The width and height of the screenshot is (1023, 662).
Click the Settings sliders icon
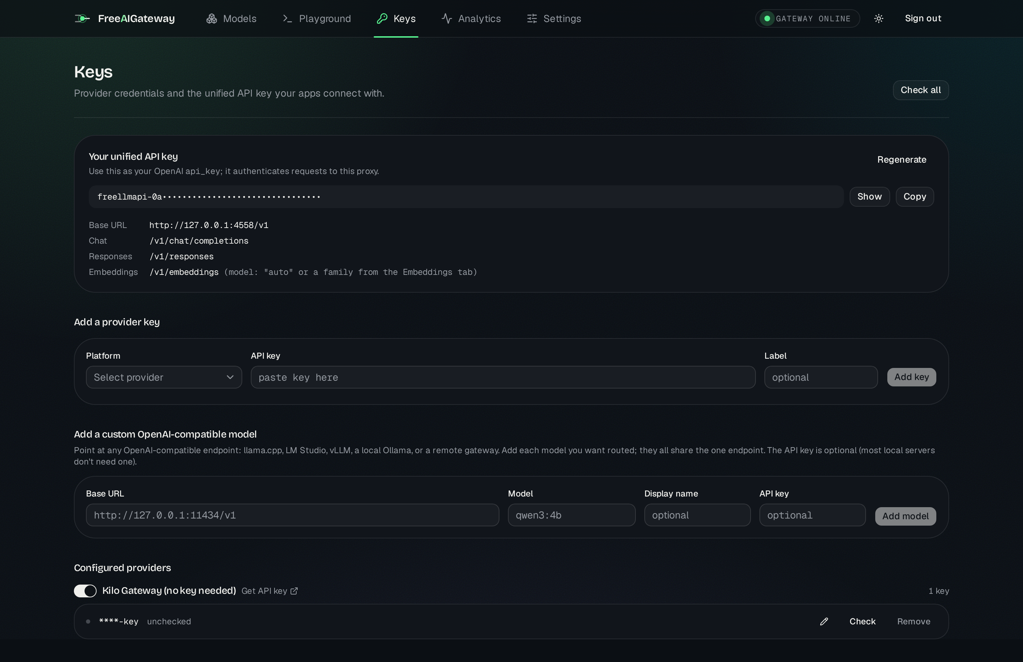(x=532, y=18)
